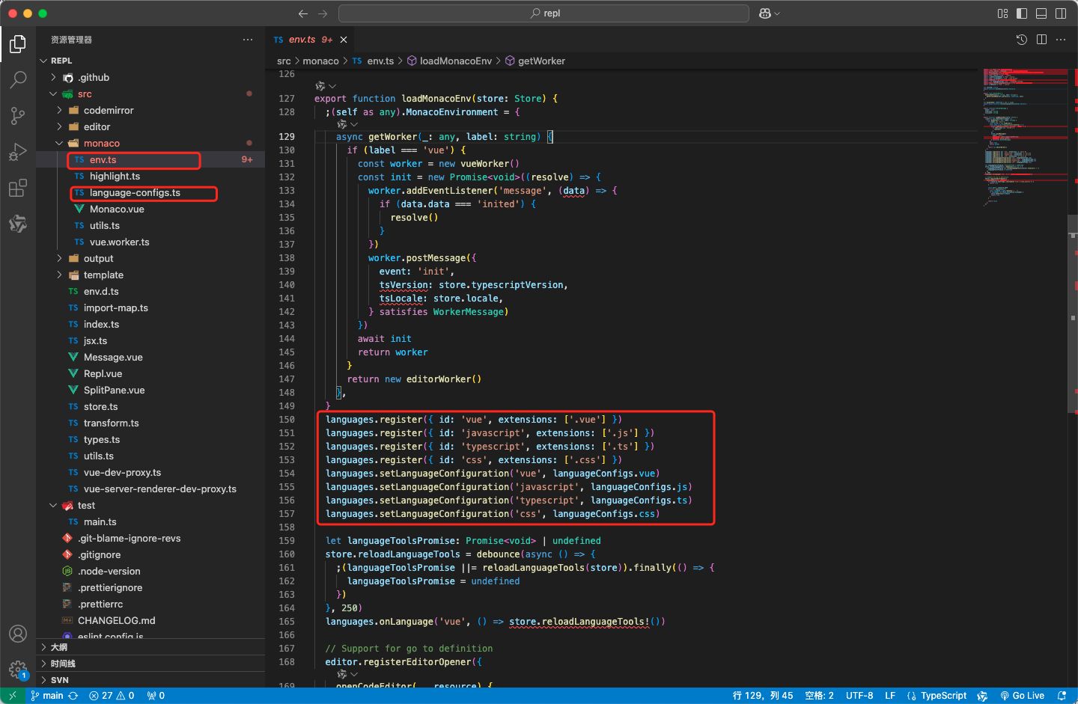Screen dimensions: 1078x704
Task: Expand the 时间线 timeline section
Action: (150, 664)
